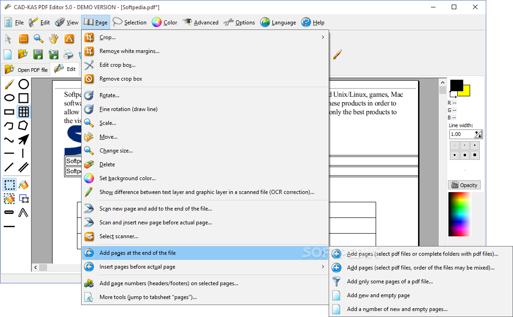
Task: Open the Options menu
Action: [x=239, y=23]
